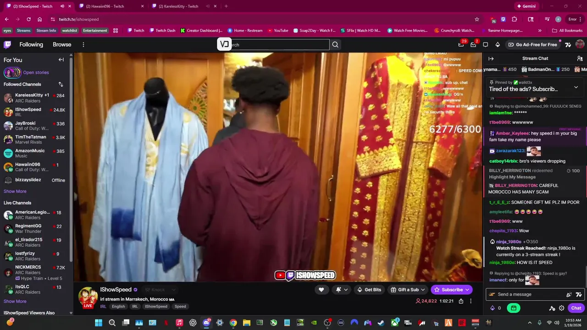
Task: Open the stream more options dots
Action: [x=471, y=301]
